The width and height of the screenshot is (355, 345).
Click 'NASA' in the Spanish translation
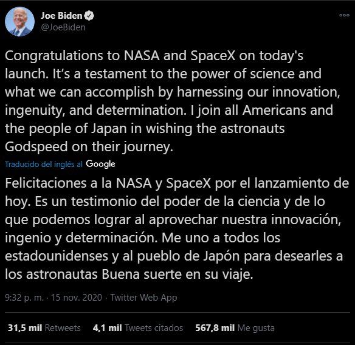tap(134, 183)
